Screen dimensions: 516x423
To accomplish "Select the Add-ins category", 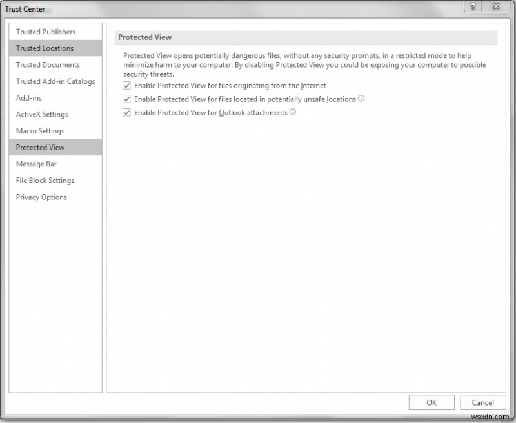I will (x=55, y=98).
